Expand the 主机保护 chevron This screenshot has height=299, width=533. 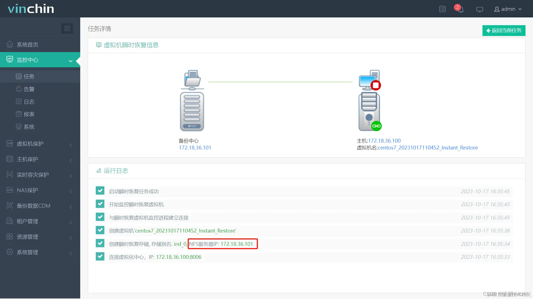[x=71, y=160]
